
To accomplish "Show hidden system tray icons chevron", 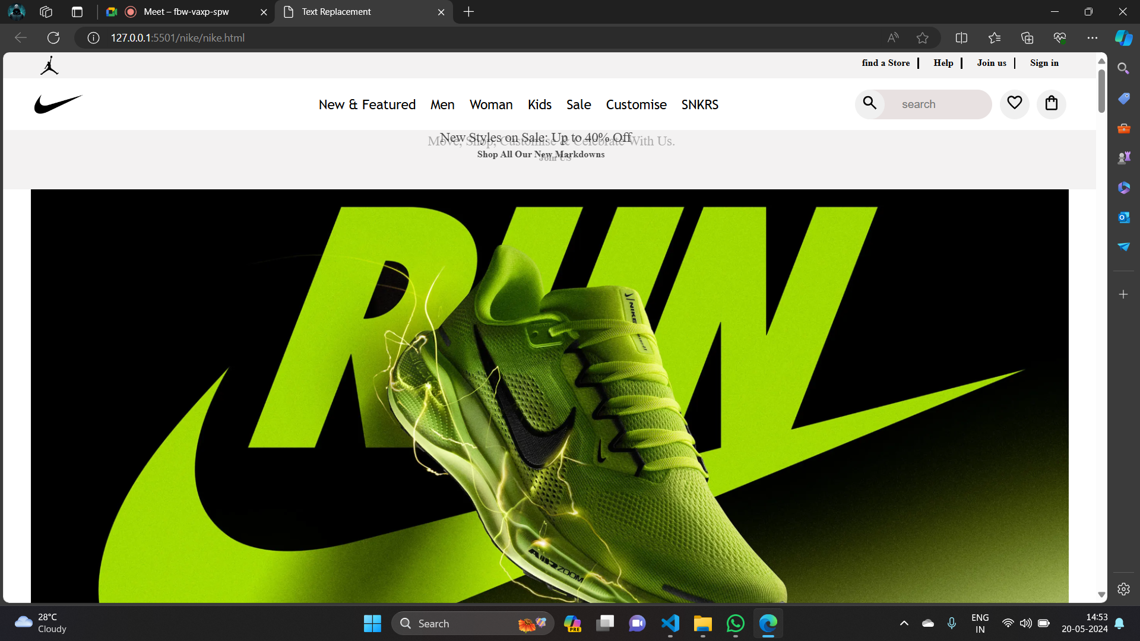I will [904, 623].
